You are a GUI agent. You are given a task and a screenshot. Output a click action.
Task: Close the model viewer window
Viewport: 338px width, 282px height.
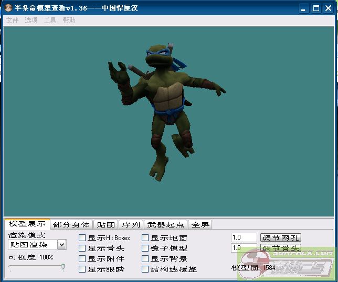pyautogui.click(x=328, y=8)
